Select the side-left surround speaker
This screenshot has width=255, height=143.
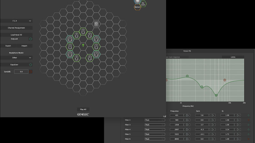click(x=70, y=47)
